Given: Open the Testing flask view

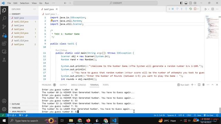Looking at the screenshot, I should [x=4, y=60].
